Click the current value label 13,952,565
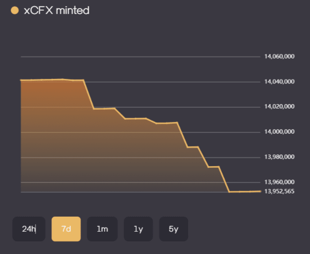The height and width of the screenshot is (254, 310). point(279,191)
